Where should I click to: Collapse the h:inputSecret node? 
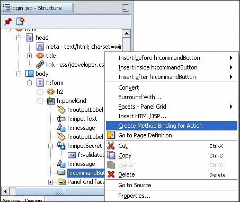[51, 146]
